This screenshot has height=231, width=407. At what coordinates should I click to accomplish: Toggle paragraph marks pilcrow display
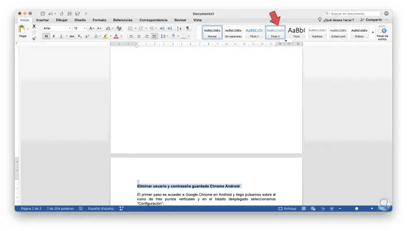(187, 28)
